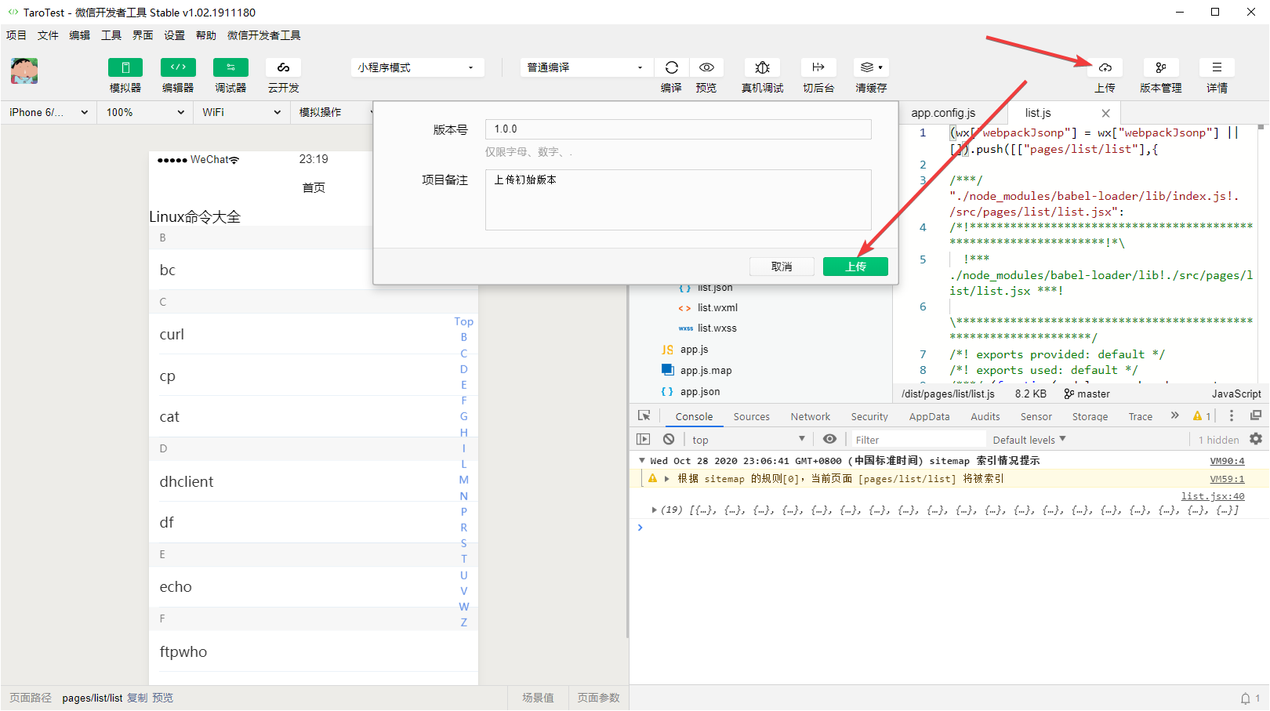Open the mini program mode (小程序模式) dropdown
This screenshot has height=711, width=1270.
click(x=418, y=67)
